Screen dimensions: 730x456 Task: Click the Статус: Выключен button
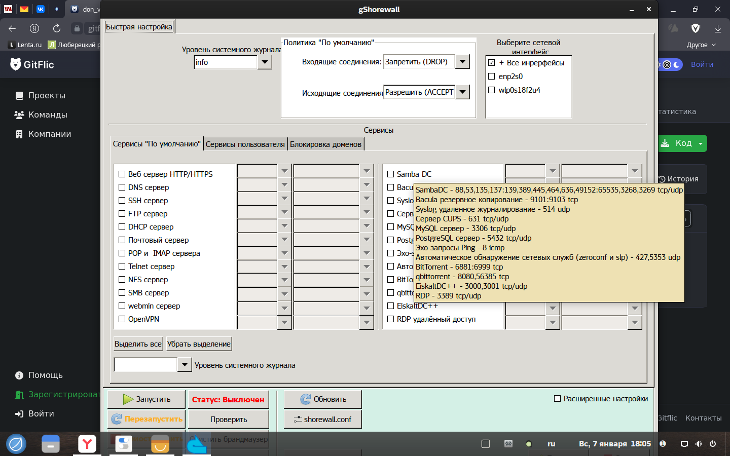pos(229,399)
